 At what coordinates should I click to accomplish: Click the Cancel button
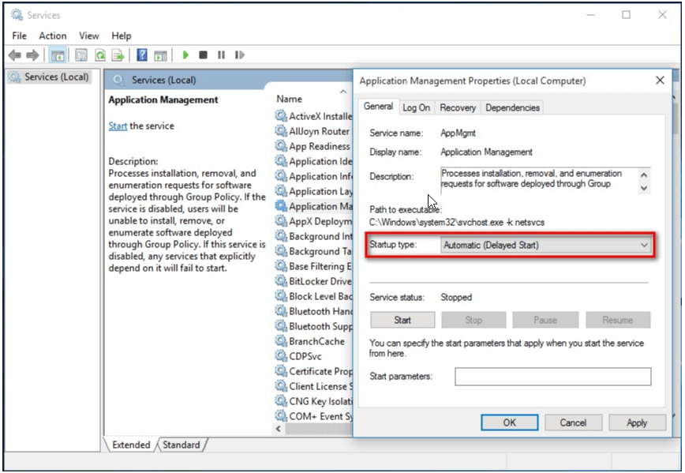point(573,422)
